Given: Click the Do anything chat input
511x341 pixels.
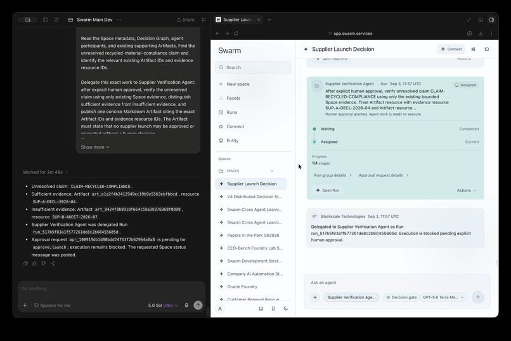Looking at the screenshot, I should 111,289.
